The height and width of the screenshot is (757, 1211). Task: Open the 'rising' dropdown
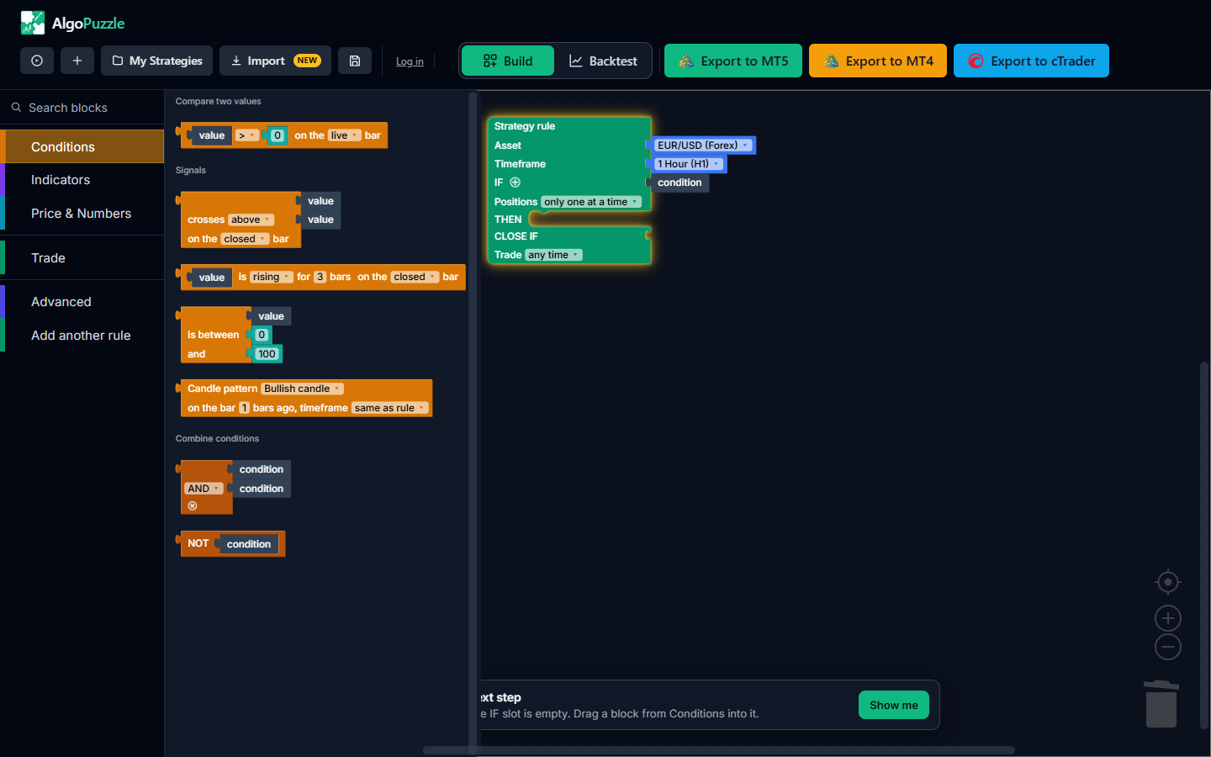tap(271, 277)
